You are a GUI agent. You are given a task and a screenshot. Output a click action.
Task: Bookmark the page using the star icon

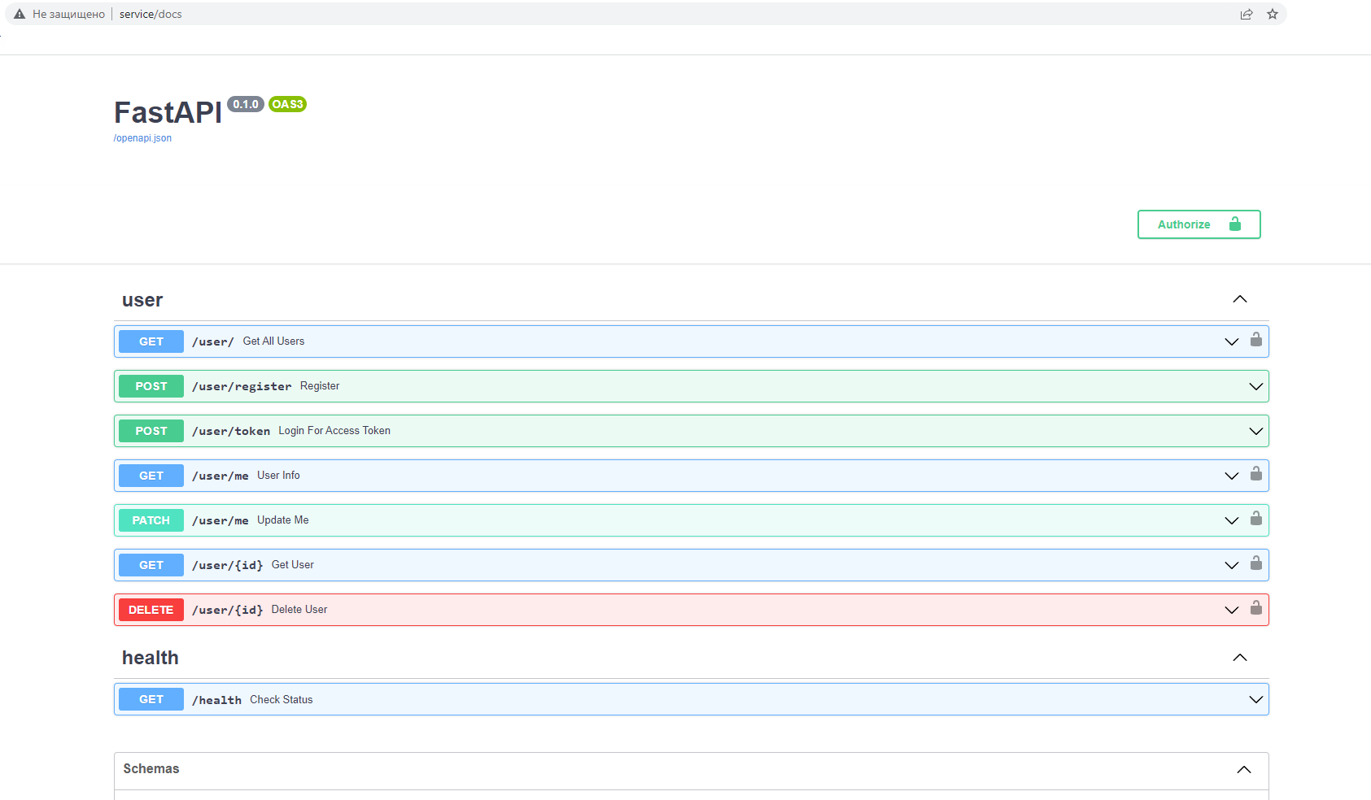point(1272,14)
